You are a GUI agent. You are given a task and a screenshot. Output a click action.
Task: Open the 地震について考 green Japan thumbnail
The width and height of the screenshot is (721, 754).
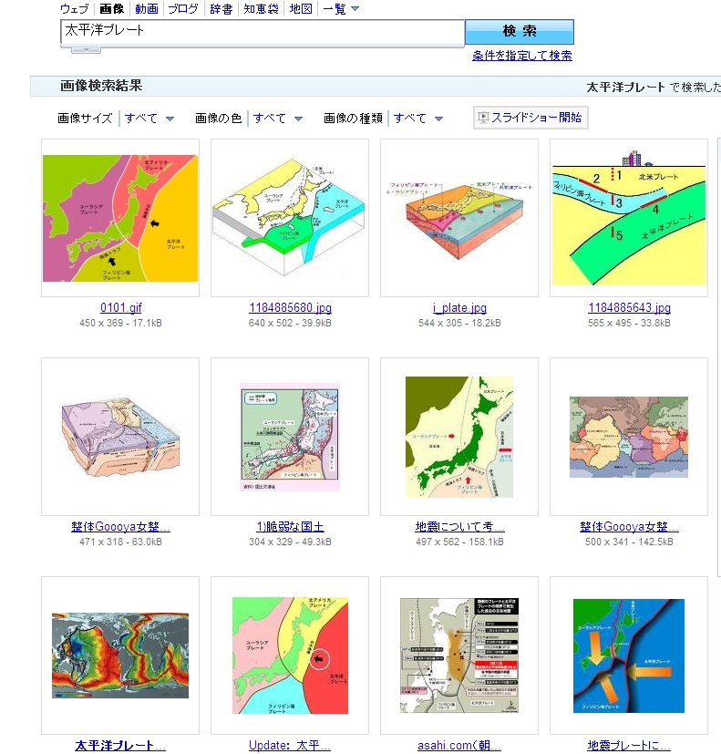tap(459, 437)
